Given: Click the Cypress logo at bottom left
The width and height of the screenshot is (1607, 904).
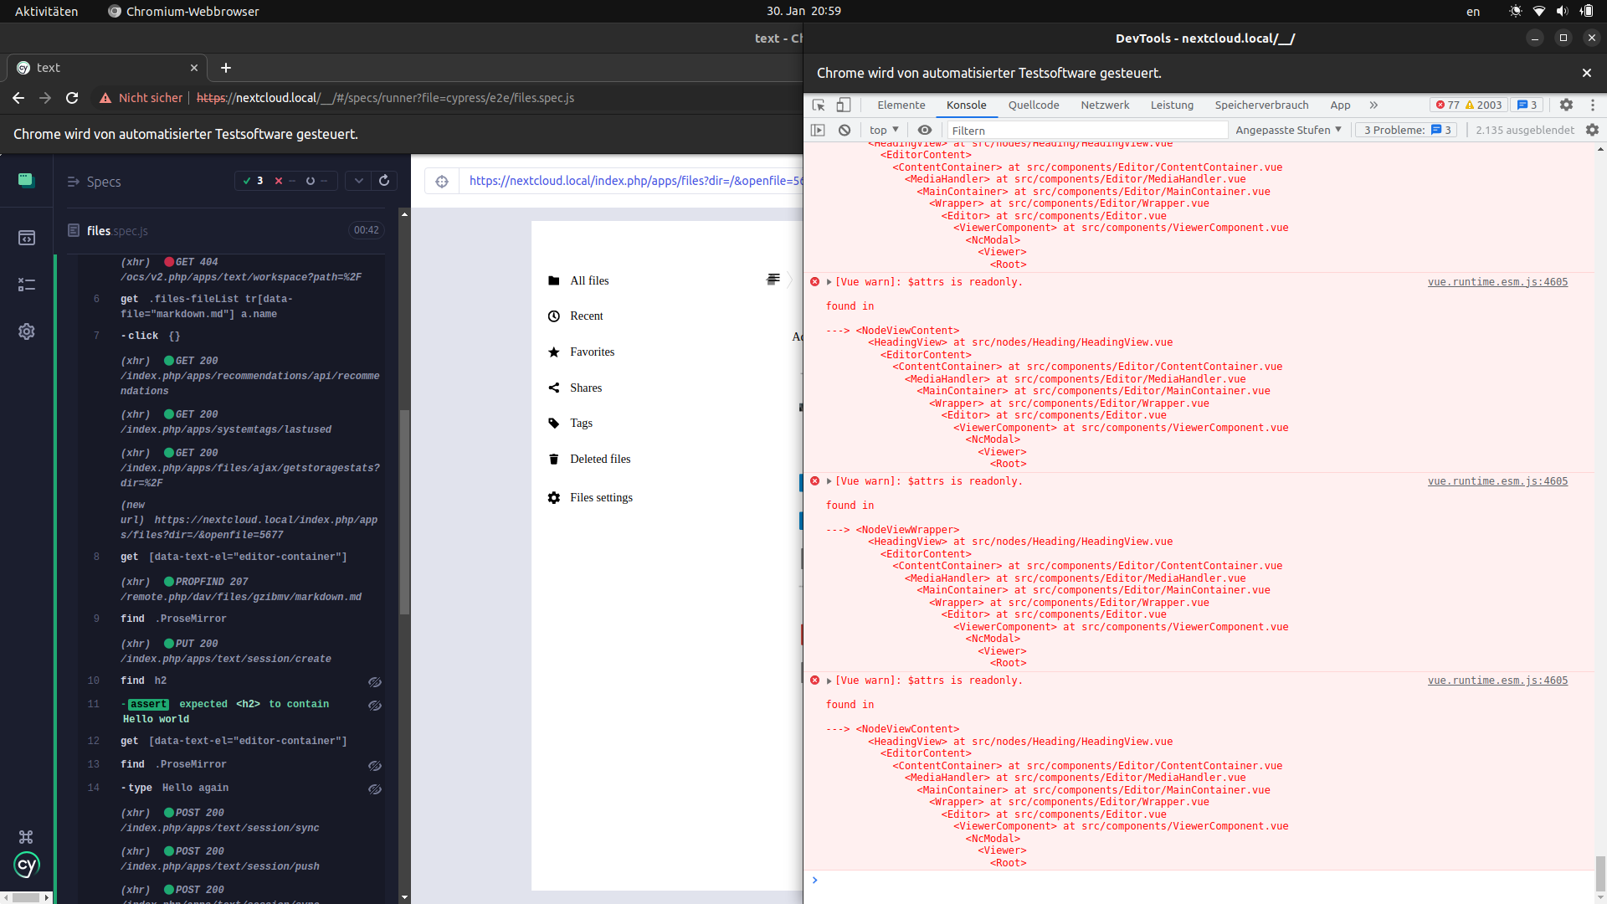Looking at the screenshot, I should 26,865.
